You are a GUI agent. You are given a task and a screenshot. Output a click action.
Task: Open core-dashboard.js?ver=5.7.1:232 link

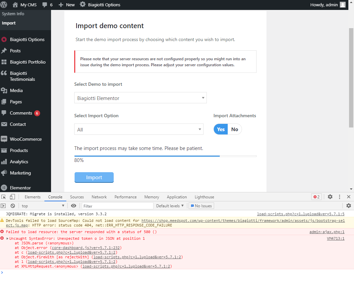point(86,248)
